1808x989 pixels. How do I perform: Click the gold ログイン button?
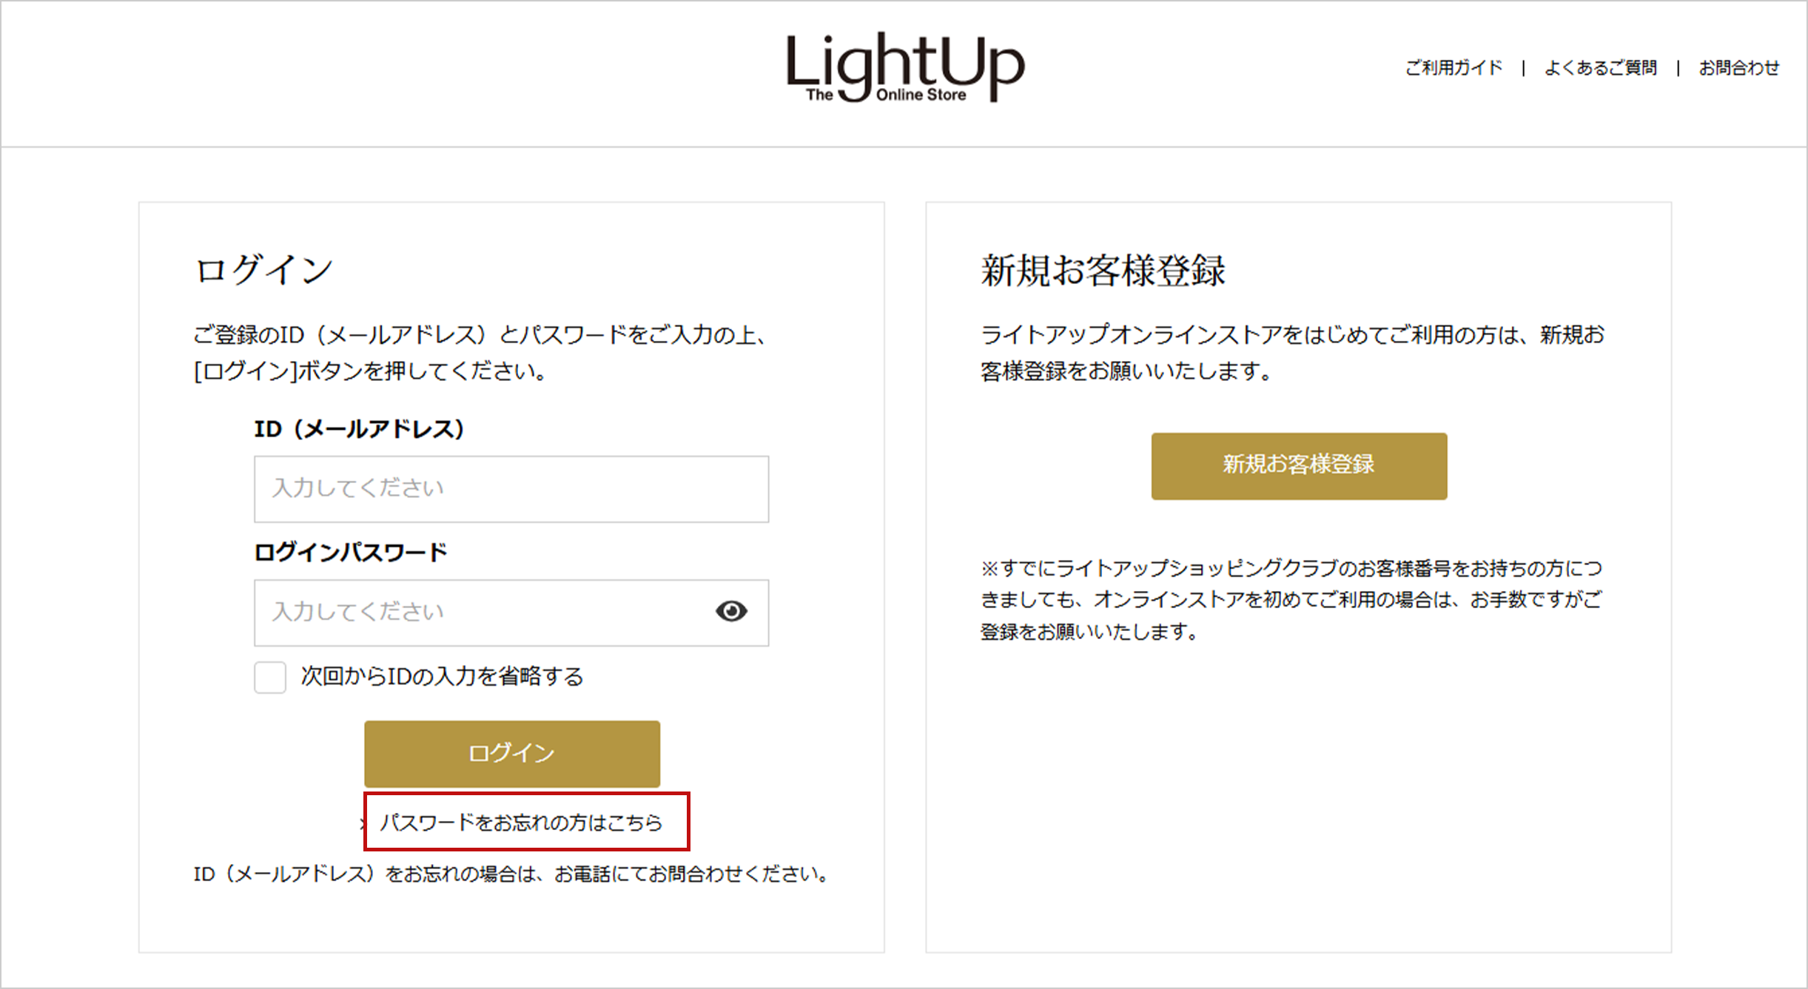coord(512,754)
